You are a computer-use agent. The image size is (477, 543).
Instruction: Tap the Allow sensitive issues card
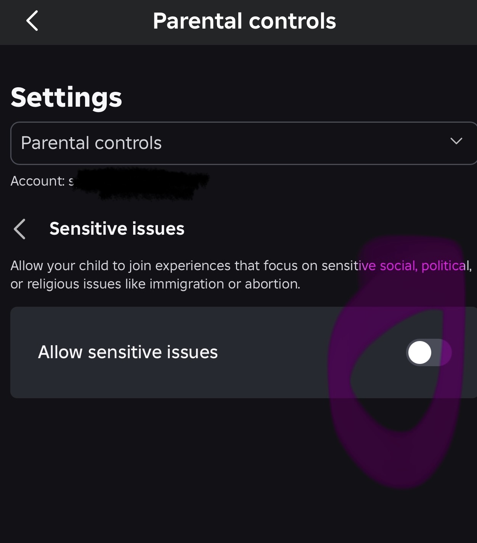point(244,352)
